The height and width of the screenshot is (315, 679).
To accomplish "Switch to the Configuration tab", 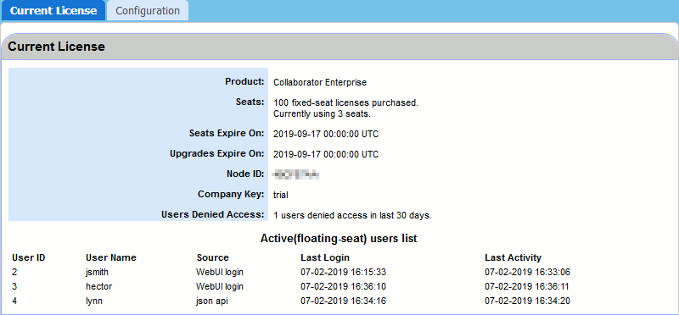I will [x=147, y=11].
